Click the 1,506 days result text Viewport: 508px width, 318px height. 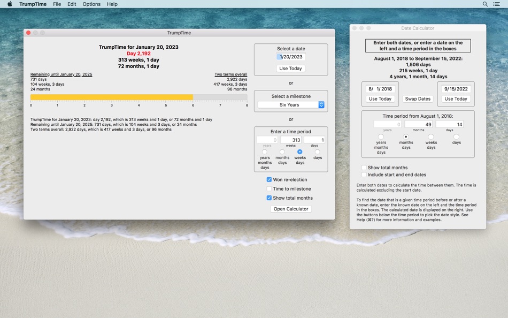418,65
